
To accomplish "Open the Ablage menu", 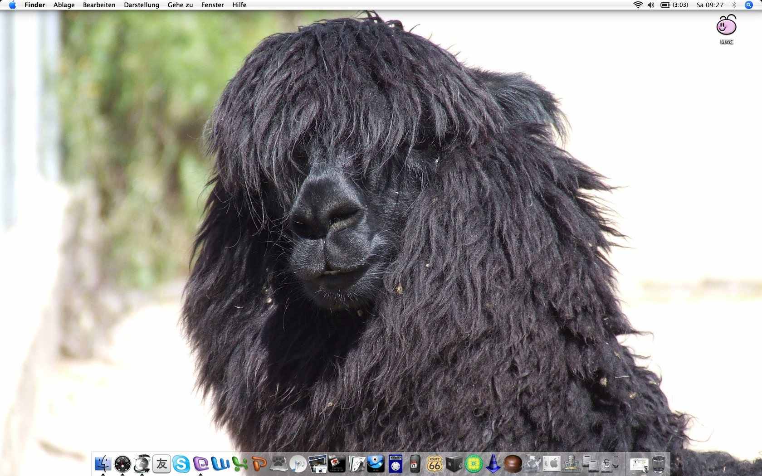I will pyautogui.click(x=64, y=5).
